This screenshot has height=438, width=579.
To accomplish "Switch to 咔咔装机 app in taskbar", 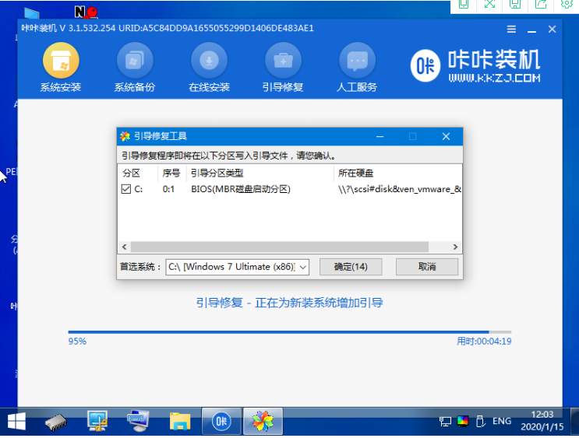I will (x=221, y=421).
